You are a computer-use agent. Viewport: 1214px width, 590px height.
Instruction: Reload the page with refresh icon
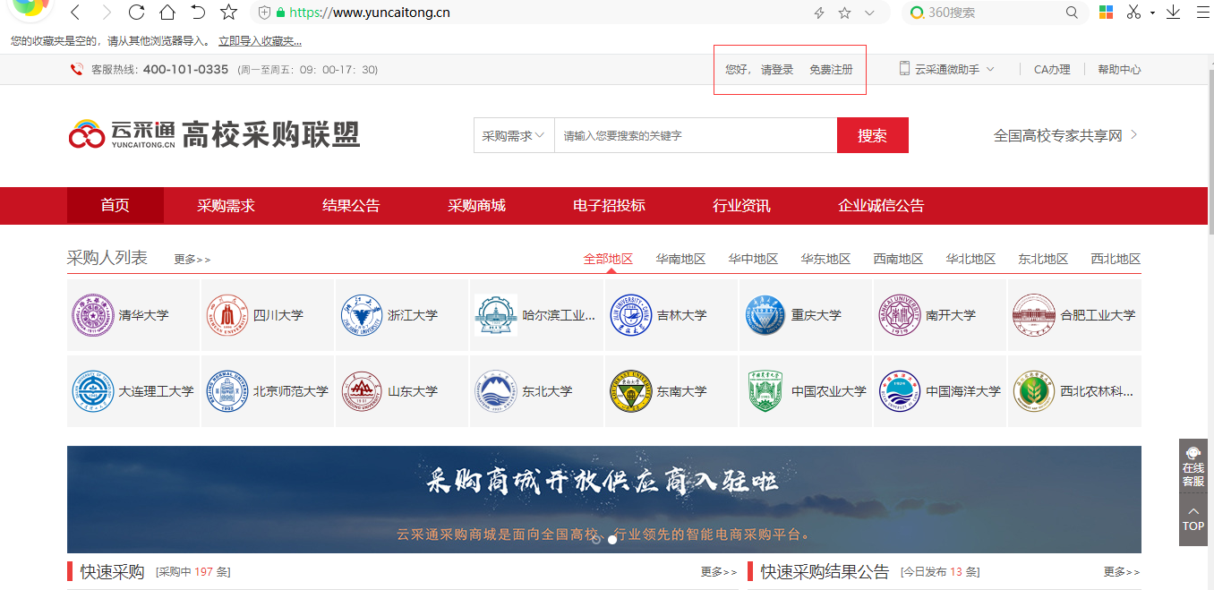(136, 13)
